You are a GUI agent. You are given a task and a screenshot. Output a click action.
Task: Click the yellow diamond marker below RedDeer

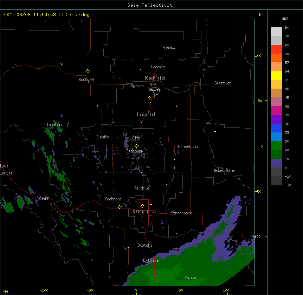pos(149,98)
